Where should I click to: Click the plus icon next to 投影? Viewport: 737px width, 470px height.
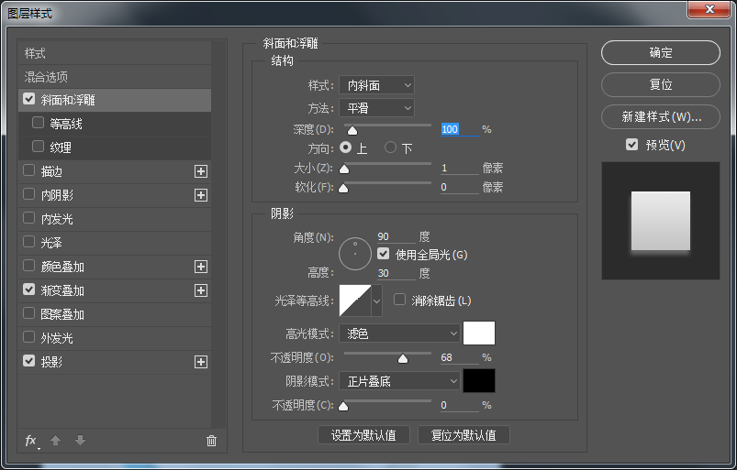tap(201, 362)
